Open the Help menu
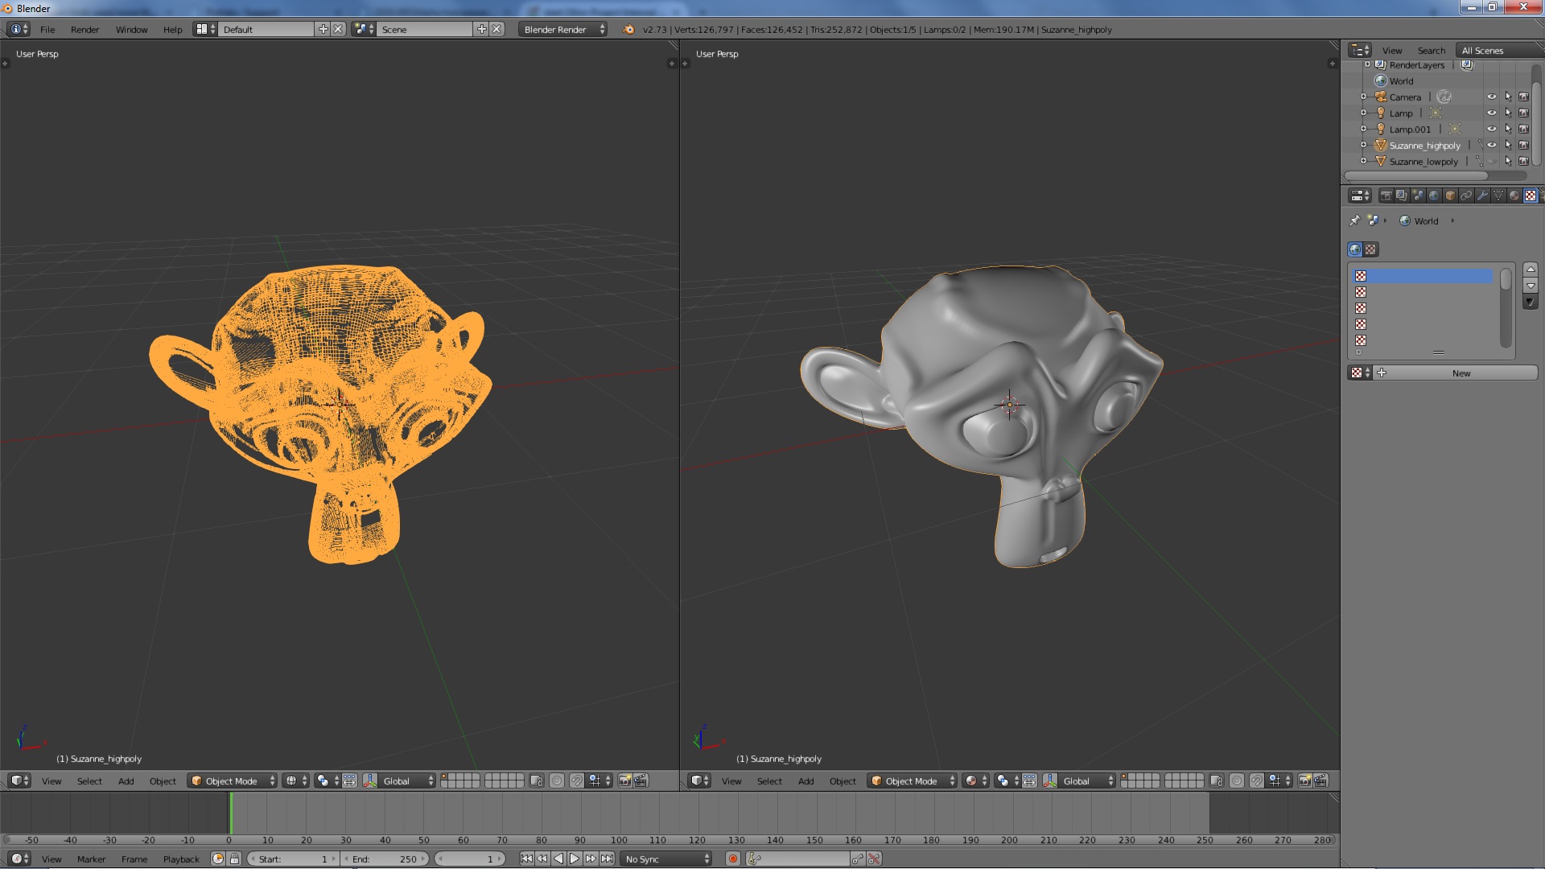The width and height of the screenshot is (1545, 869). point(172,29)
